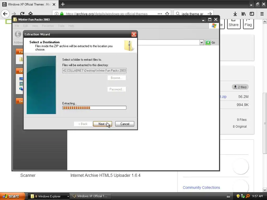
Task: Click the Scanner label text
Action: [28, 175]
